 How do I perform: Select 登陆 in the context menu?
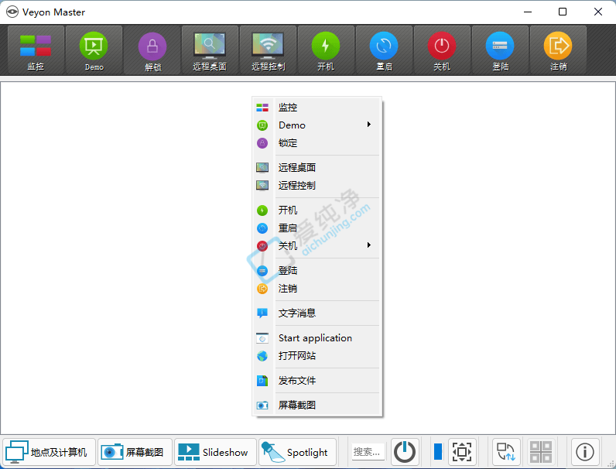pyautogui.click(x=317, y=271)
